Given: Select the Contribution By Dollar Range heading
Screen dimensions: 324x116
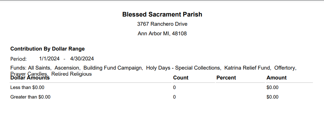Looking at the screenshot, I should (47, 49).
